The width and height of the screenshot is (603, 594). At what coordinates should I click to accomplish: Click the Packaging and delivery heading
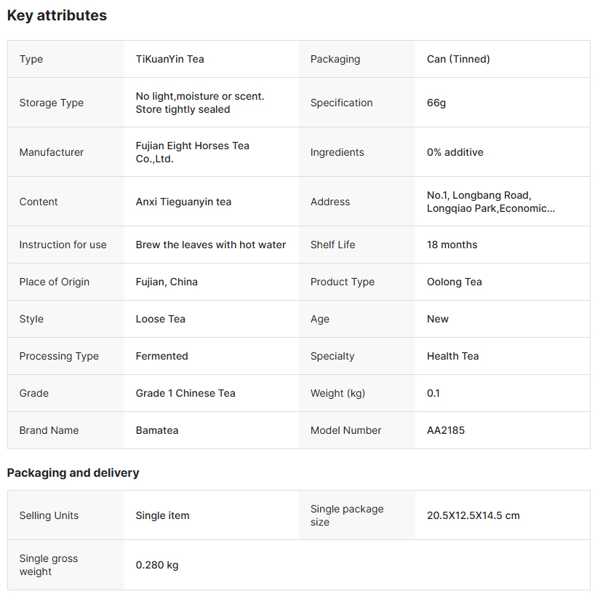point(73,472)
